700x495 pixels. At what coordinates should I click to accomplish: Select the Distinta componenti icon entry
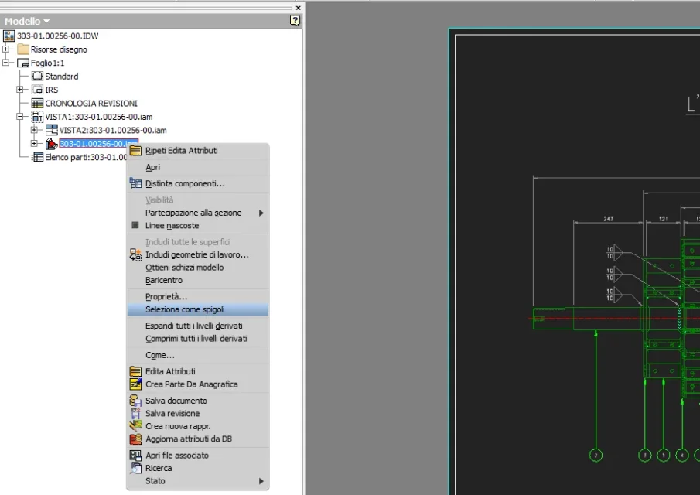135,183
